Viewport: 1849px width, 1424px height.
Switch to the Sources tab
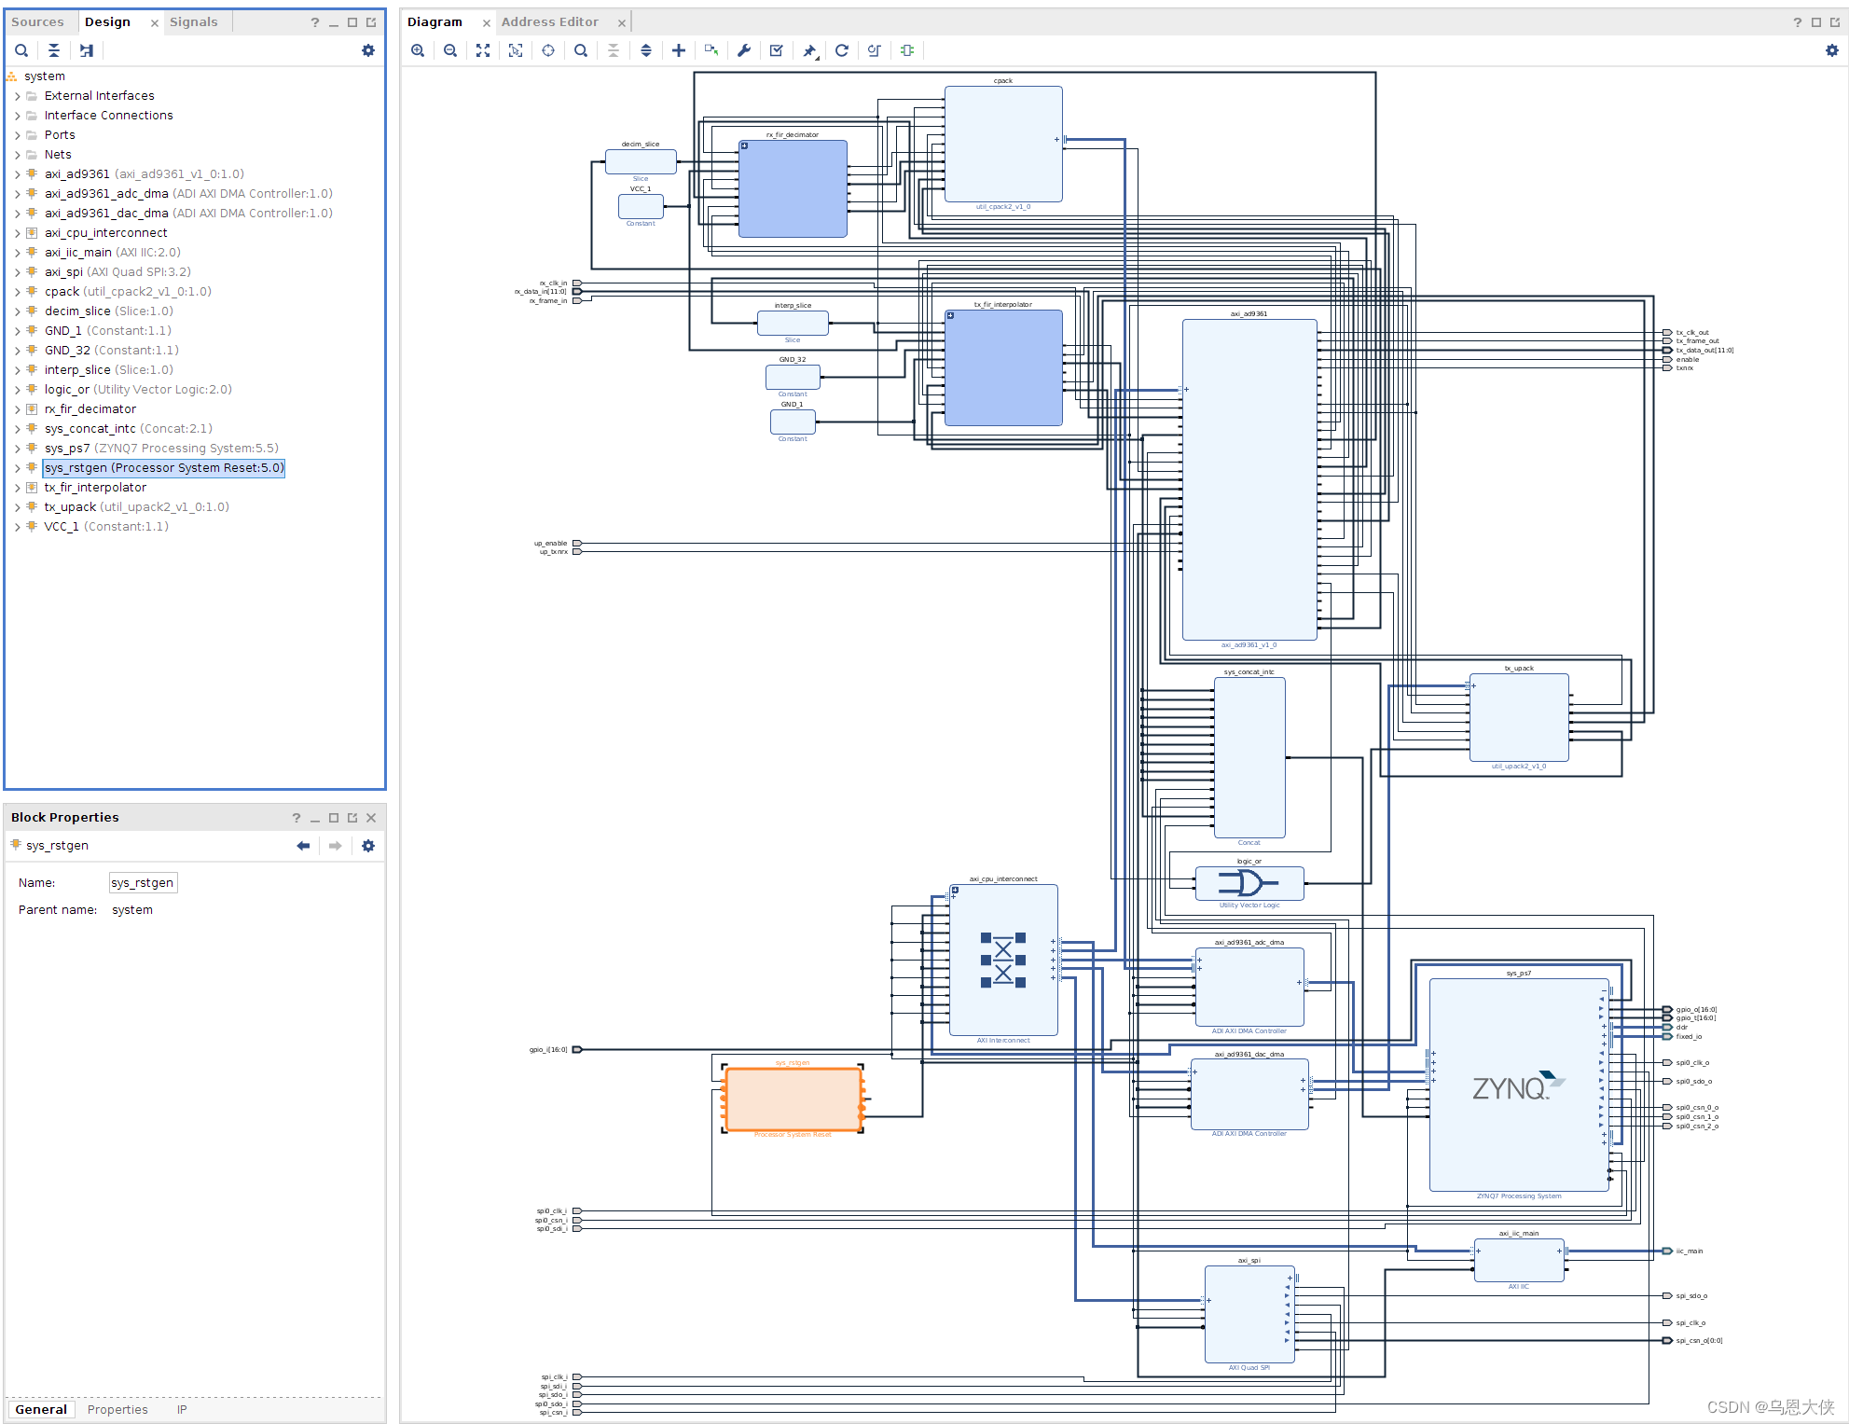tap(36, 21)
